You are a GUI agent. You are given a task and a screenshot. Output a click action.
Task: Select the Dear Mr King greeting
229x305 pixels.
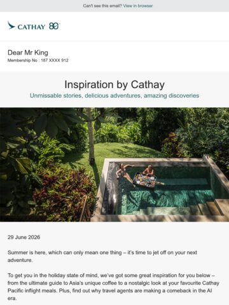coord(28,52)
